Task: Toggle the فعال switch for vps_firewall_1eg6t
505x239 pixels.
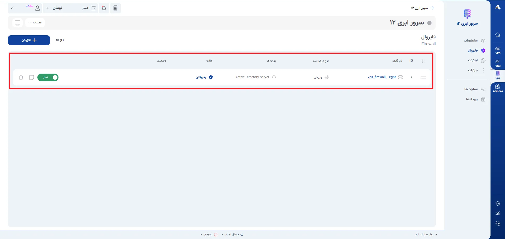Action: [x=48, y=77]
